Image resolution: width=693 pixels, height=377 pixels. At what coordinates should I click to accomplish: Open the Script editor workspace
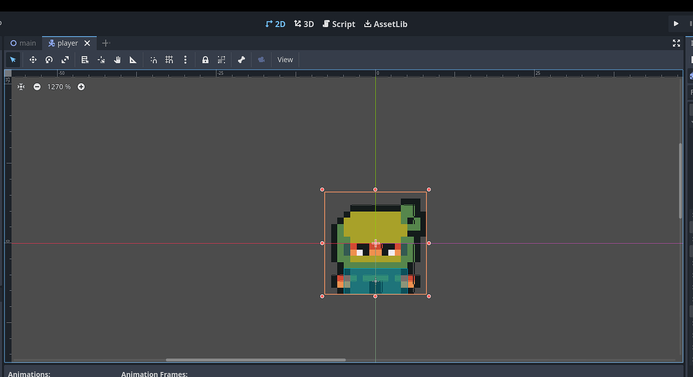point(339,24)
